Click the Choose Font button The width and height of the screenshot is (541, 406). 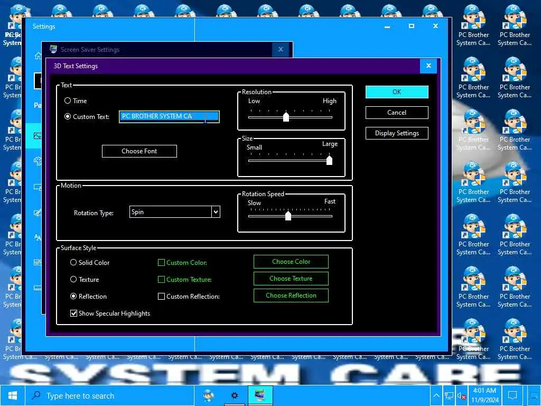[139, 151]
